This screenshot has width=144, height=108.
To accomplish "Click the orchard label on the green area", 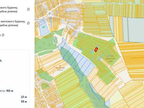I will [x=110, y=58].
